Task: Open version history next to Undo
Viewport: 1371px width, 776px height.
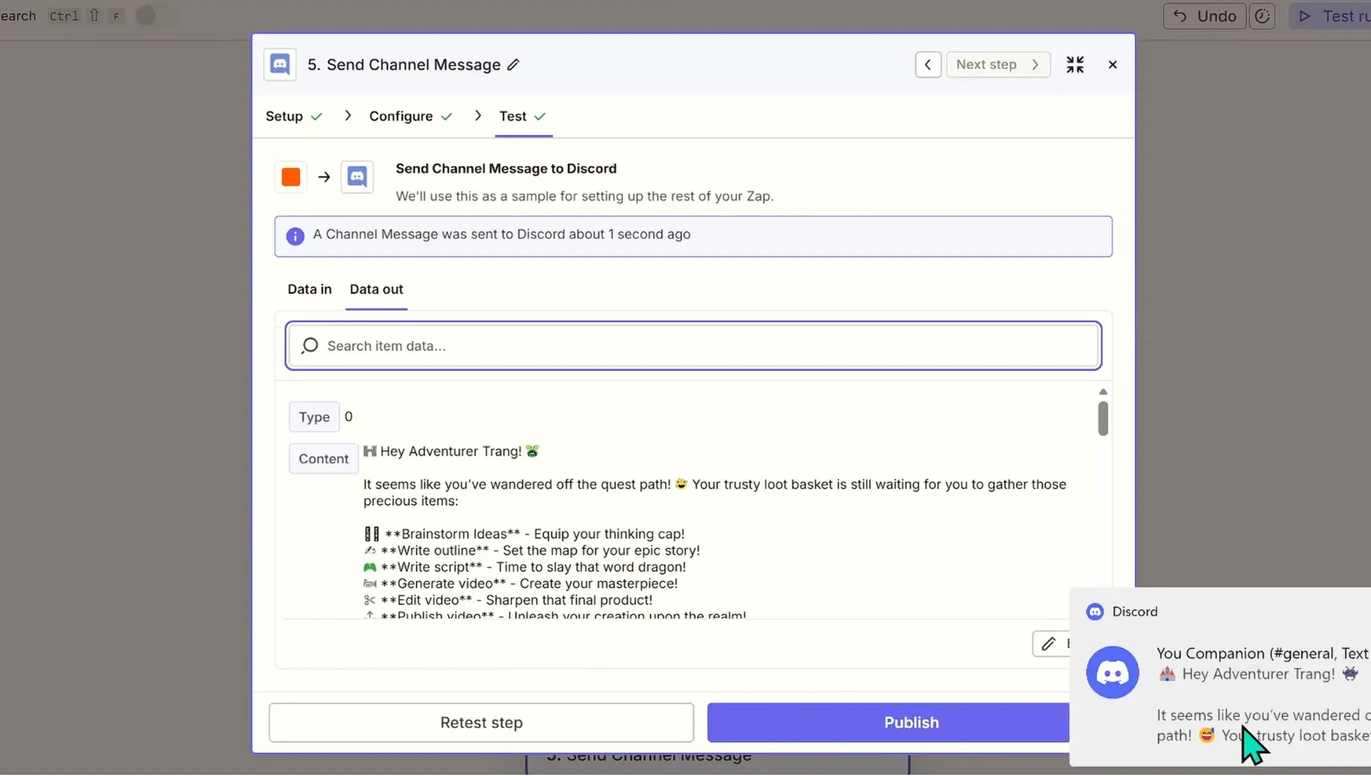Action: [1262, 16]
